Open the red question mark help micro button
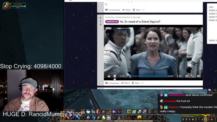This screenshot has width=217, height=122. pos(215,119)
